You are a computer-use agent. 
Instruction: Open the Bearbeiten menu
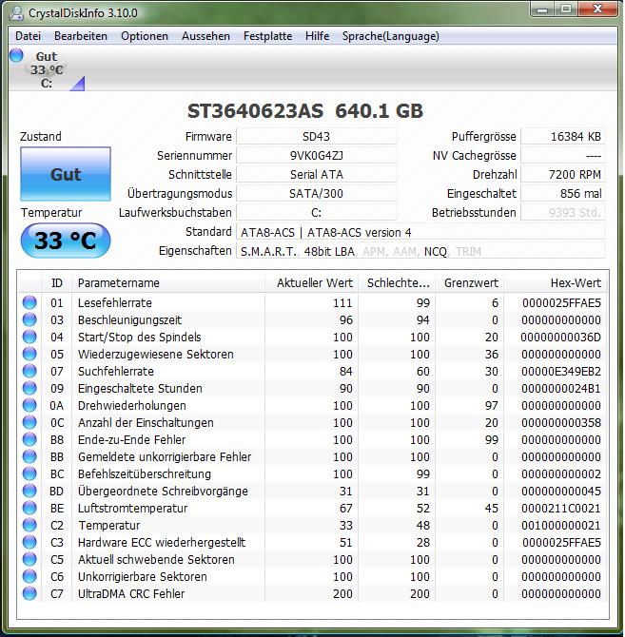coord(81,36)
